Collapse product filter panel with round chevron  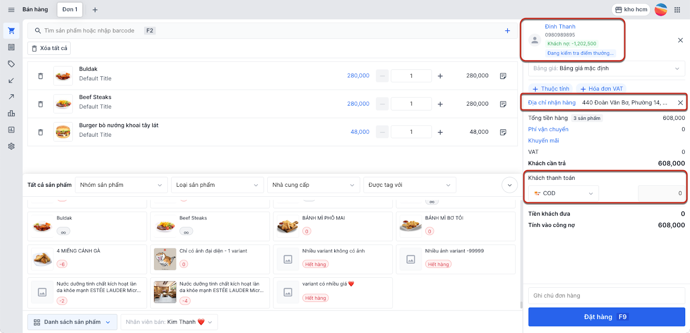(510, 185)
